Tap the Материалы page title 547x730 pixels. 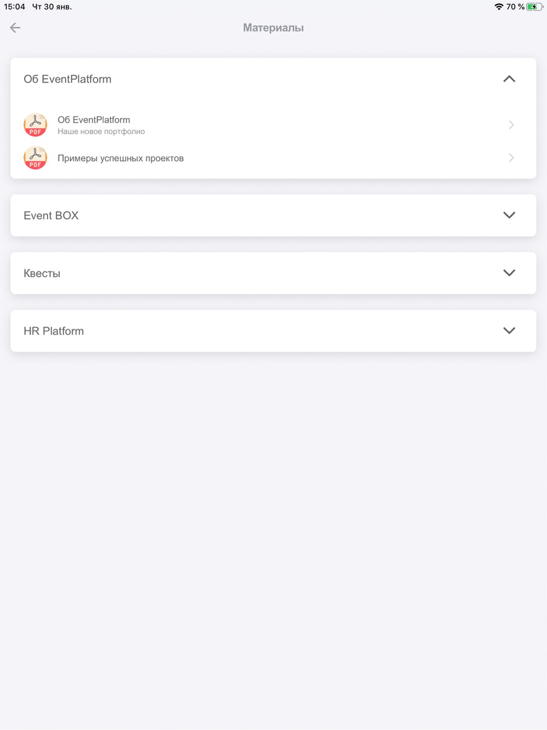[273, 28]
